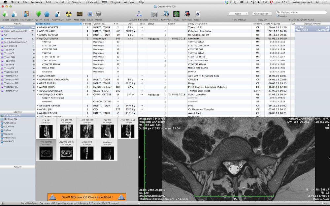Screen dimensions: 330x206
Task: Open the 4D Viewer icon
Action: tap(187, 14)
